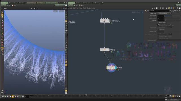Image resolution: width=181 pixels, height=101 pixels.
Task: Open the Help menu in network editor
Action: click(93, 8)
